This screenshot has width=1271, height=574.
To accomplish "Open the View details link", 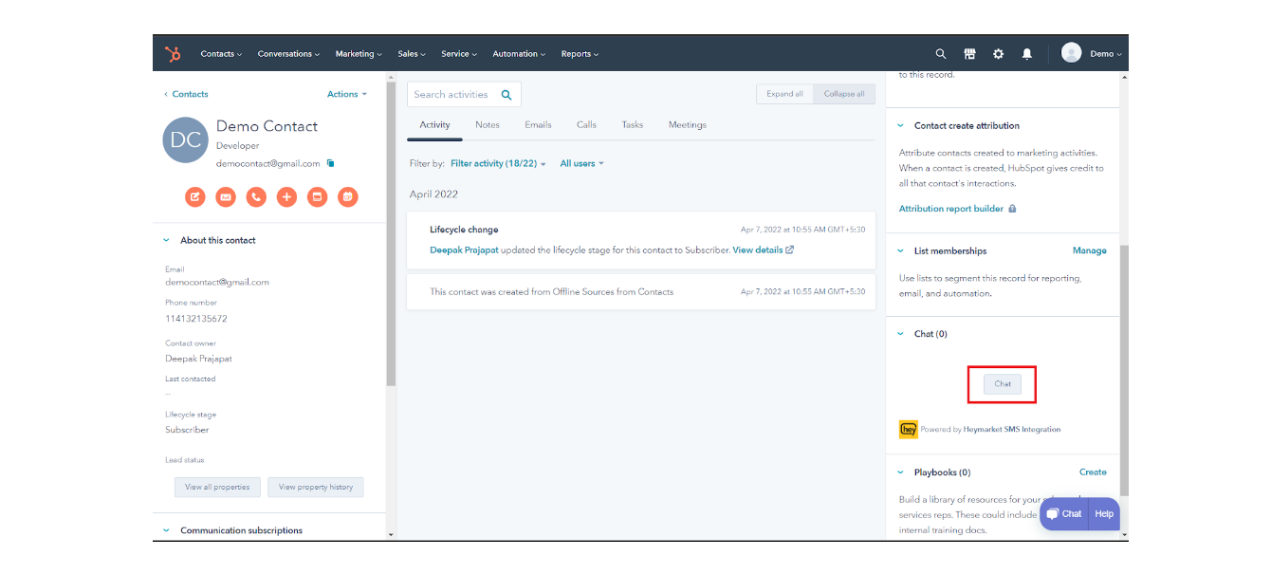I will [758, 250].
